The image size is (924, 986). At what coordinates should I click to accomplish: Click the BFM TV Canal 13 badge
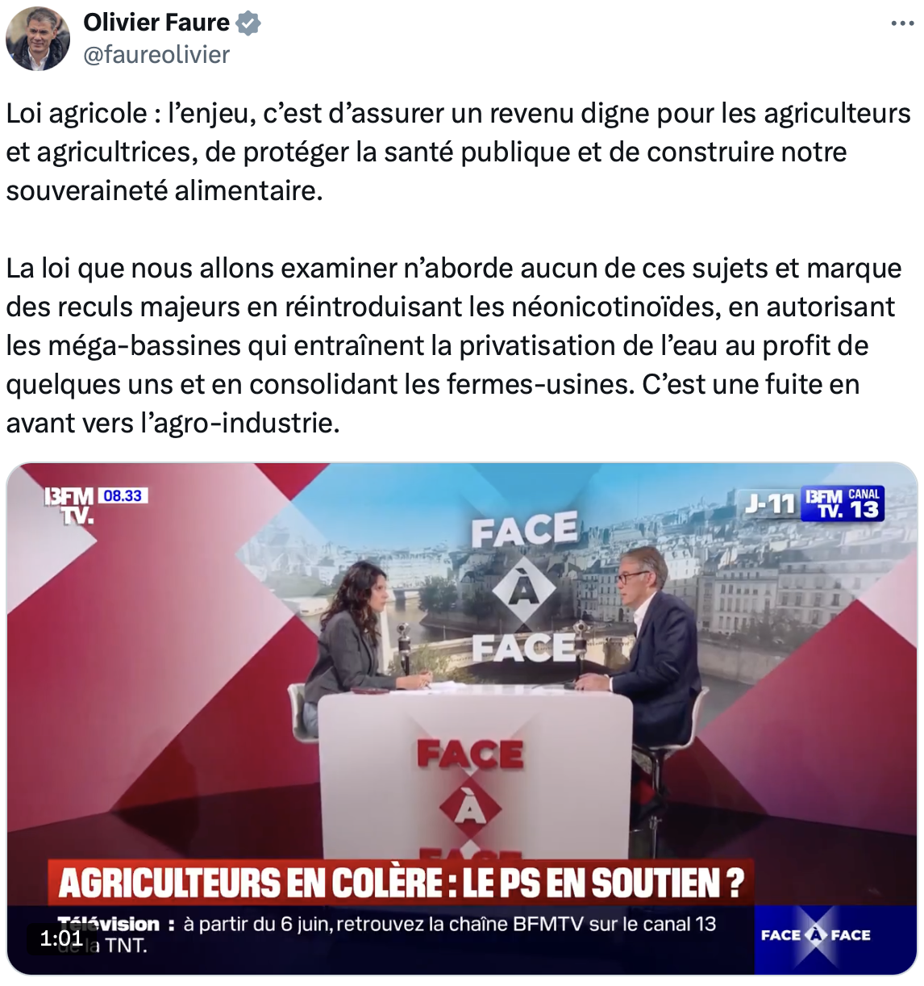pyautogui.click(x=843, y=503)
